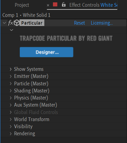Select the Effect Controls White Solid tab
Viewport: 127px width, 143px height.
(93, 5)
